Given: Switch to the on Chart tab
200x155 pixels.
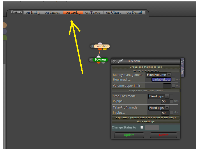Looking at the screenshot, I should [x=113, y=13].
